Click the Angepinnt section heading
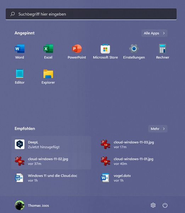Screen dimensions: 185x213 (24, 33)
